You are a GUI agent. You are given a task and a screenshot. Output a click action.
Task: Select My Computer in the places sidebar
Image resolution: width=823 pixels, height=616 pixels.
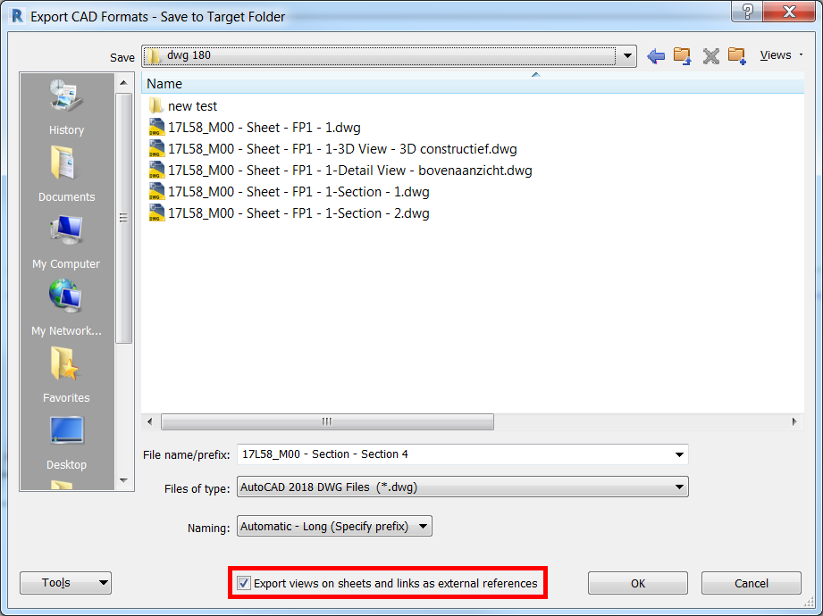(66, 242)
